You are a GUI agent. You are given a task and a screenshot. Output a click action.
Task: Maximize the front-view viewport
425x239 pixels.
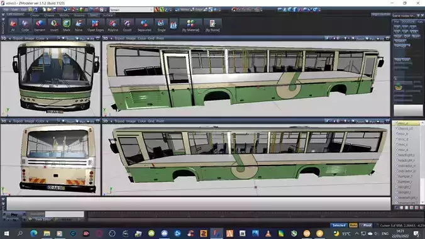(x=98, y=38)
